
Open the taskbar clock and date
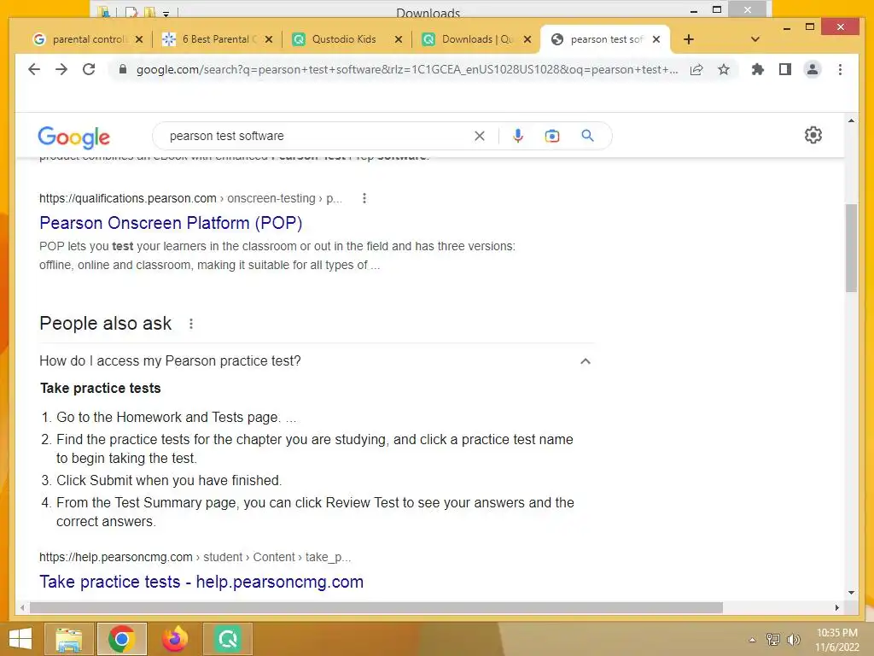click(837, 640)
